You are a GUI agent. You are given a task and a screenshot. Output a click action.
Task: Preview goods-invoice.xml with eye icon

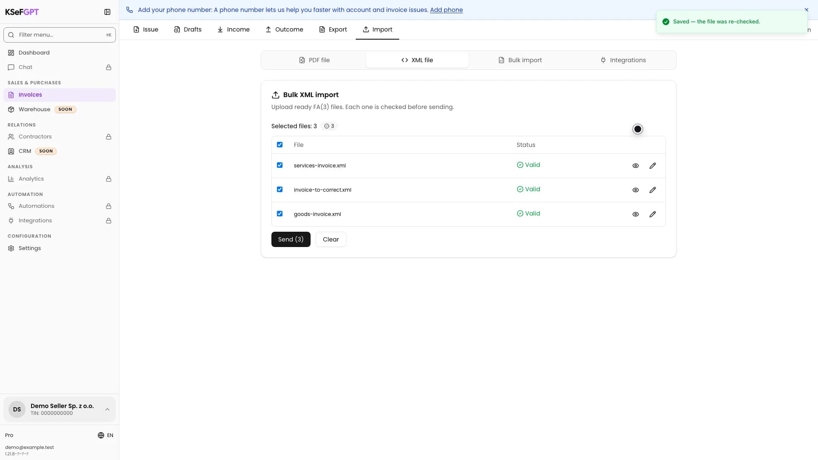pos(636,214)
